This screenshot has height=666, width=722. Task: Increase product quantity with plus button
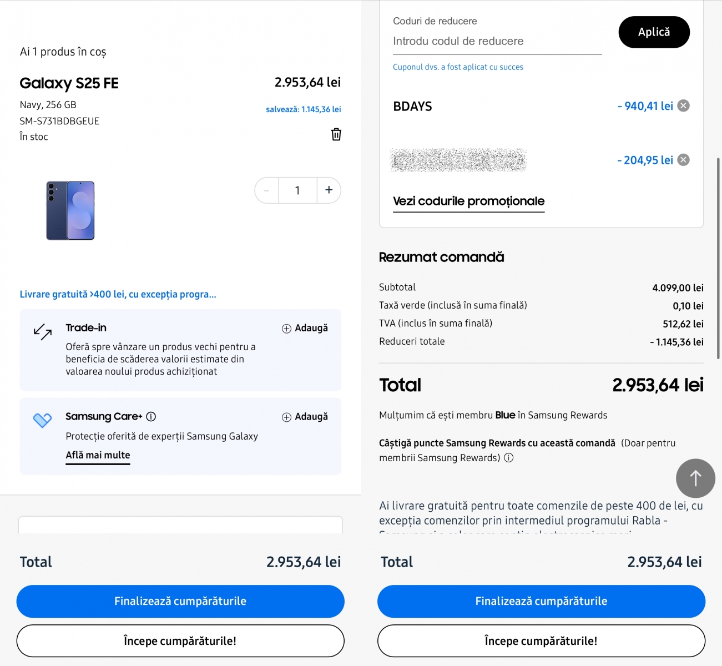pos(329,190)
